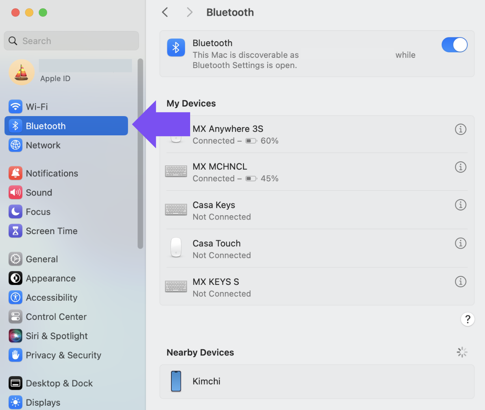Open the Network sidebar item label
This screenshot has width=485, height=410.
click(43, 145)
